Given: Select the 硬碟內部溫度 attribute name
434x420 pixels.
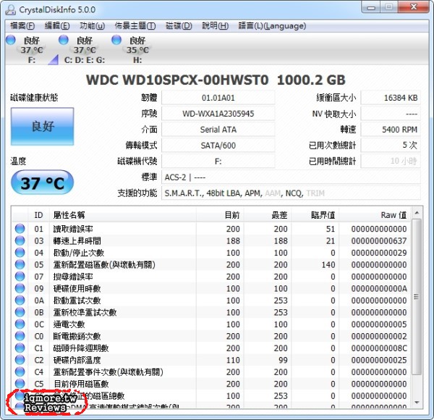Looking at the screenshot, I should click(77, 360).
